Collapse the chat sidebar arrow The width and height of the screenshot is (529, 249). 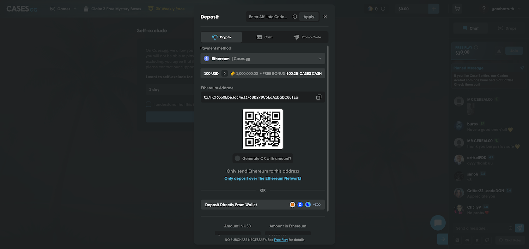point(443,239)
